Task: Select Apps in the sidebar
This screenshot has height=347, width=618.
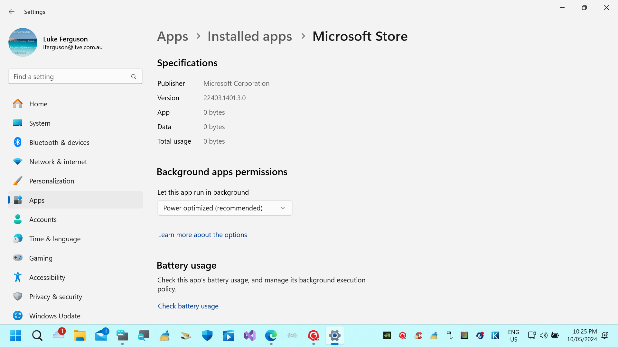Action: click(x=75, y=200)
